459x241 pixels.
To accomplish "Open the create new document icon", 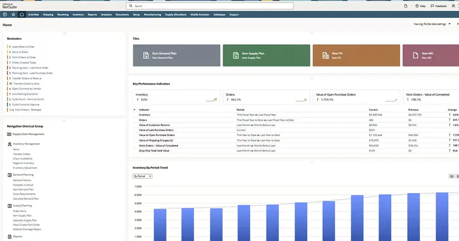I will tap(406, 6).
